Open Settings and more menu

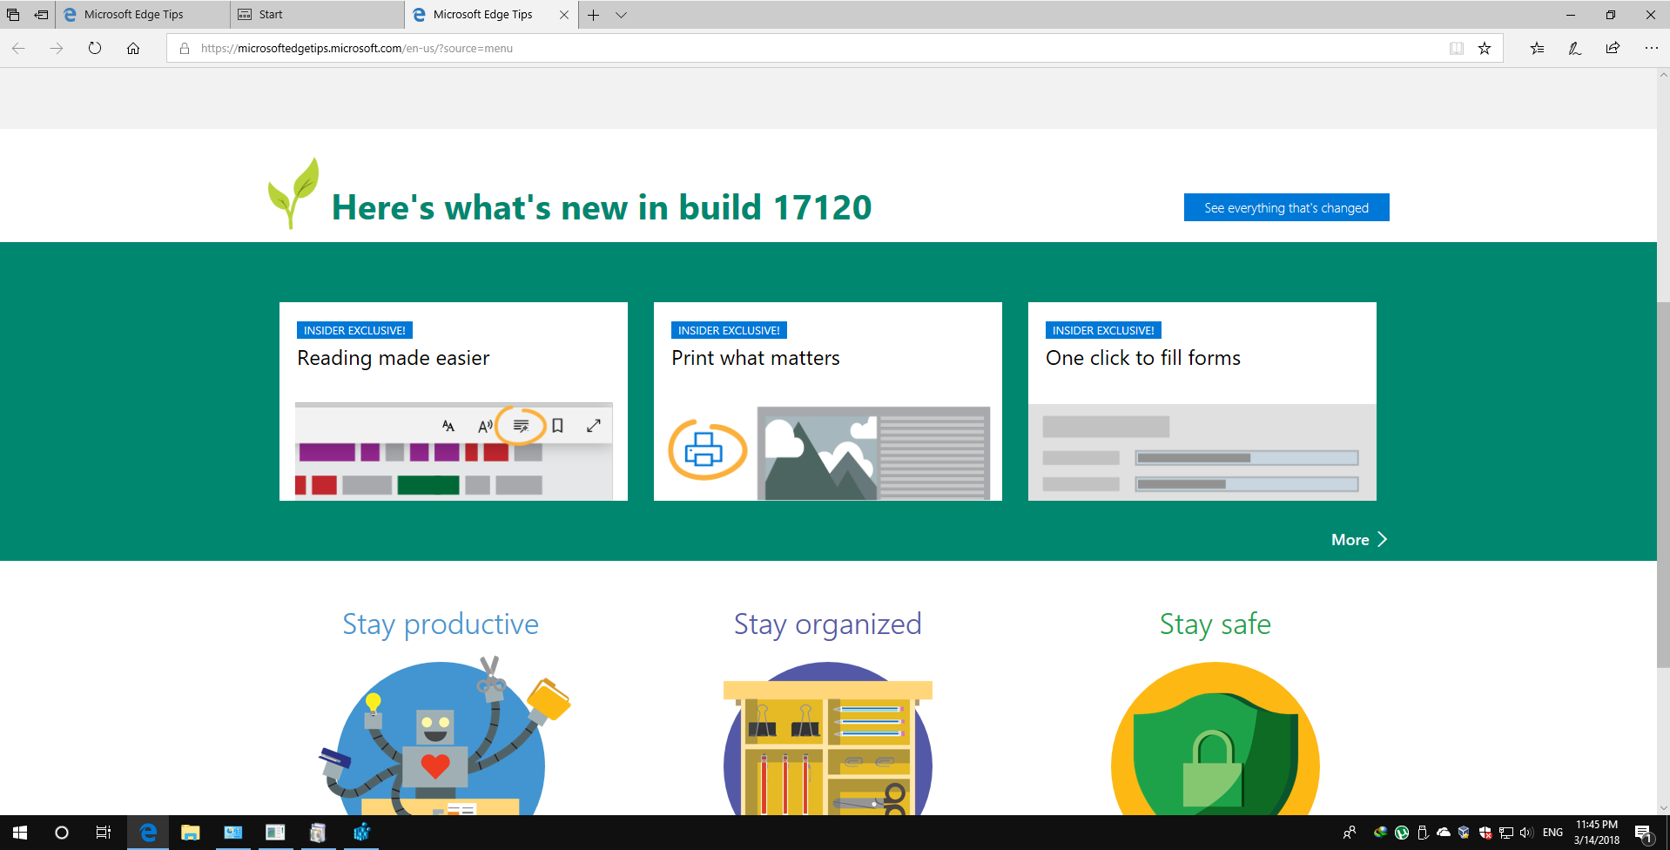(1651, 48)
